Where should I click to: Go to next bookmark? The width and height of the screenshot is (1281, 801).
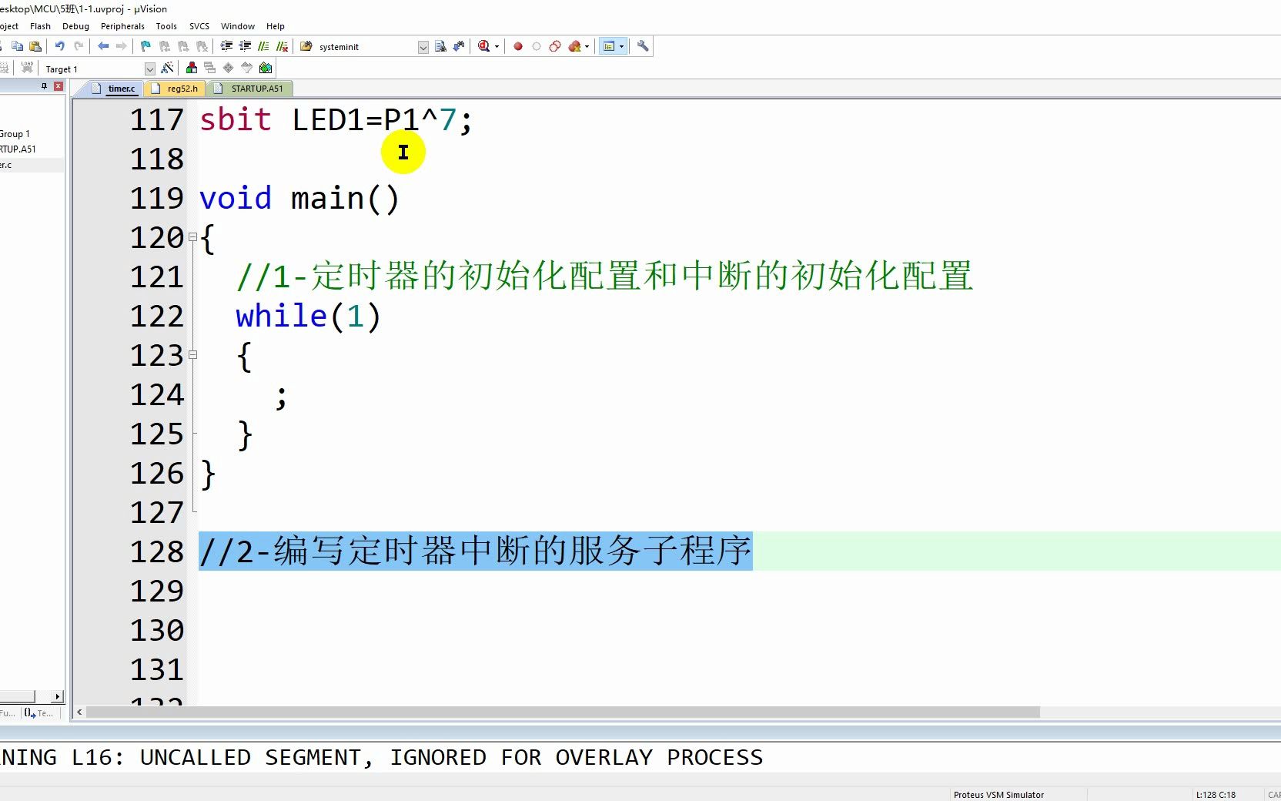pyautogui.click(x=183, y=46)
